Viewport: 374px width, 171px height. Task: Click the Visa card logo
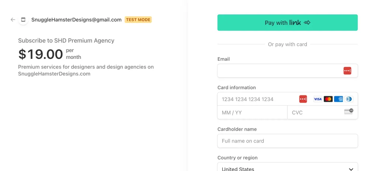[x=318, y=99]
